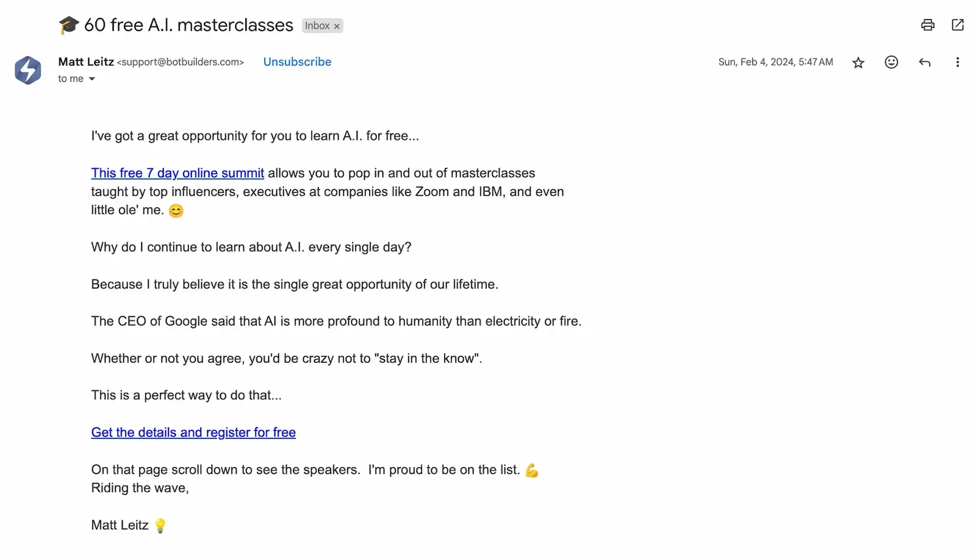The height and width of the screenshot is (556, 976).
Task: Print this email using the printer icon
Action: [928, 25]
